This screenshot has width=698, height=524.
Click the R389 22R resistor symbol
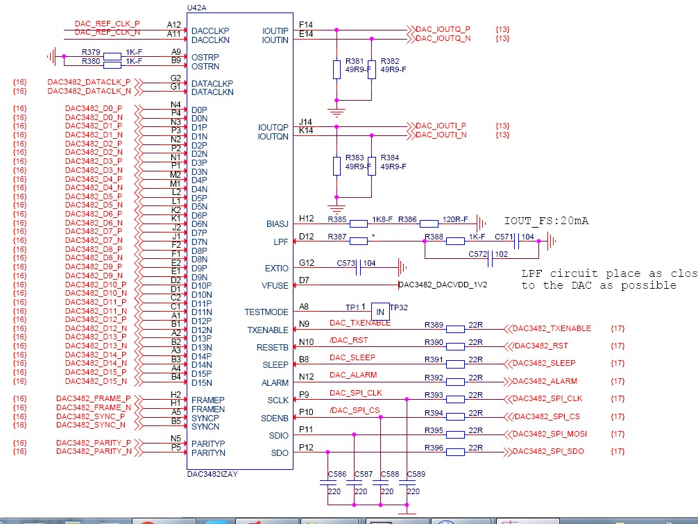tap(455, 329)
